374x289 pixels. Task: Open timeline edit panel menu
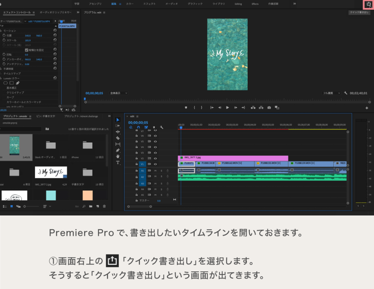coord(137,116)
